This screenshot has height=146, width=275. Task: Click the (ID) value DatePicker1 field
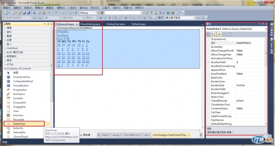(x=250, y=43)
